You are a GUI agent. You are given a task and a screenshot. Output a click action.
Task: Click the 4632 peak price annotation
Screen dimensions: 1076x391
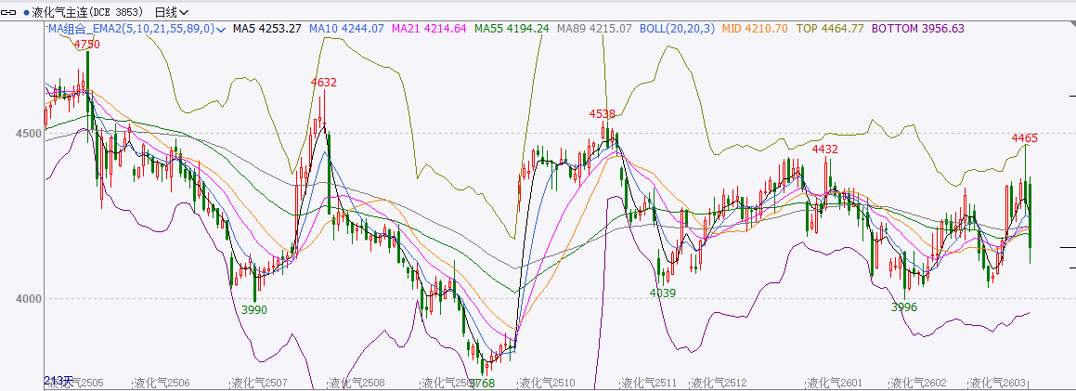(323, 82)
